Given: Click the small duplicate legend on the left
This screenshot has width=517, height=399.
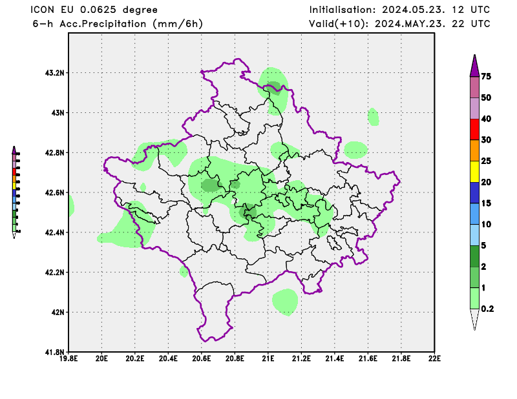Looking at the screenshot, I should [x=16, y=192].
